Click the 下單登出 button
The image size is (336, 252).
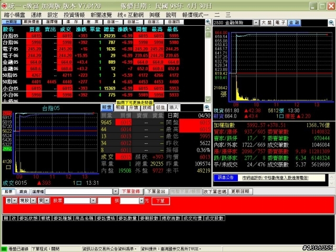(156, 192)
